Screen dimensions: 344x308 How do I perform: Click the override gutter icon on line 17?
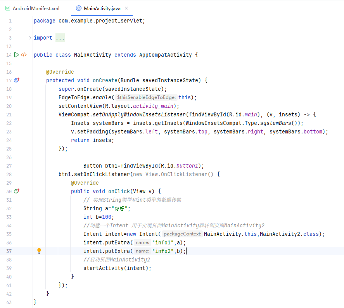[x=17, y=80]
